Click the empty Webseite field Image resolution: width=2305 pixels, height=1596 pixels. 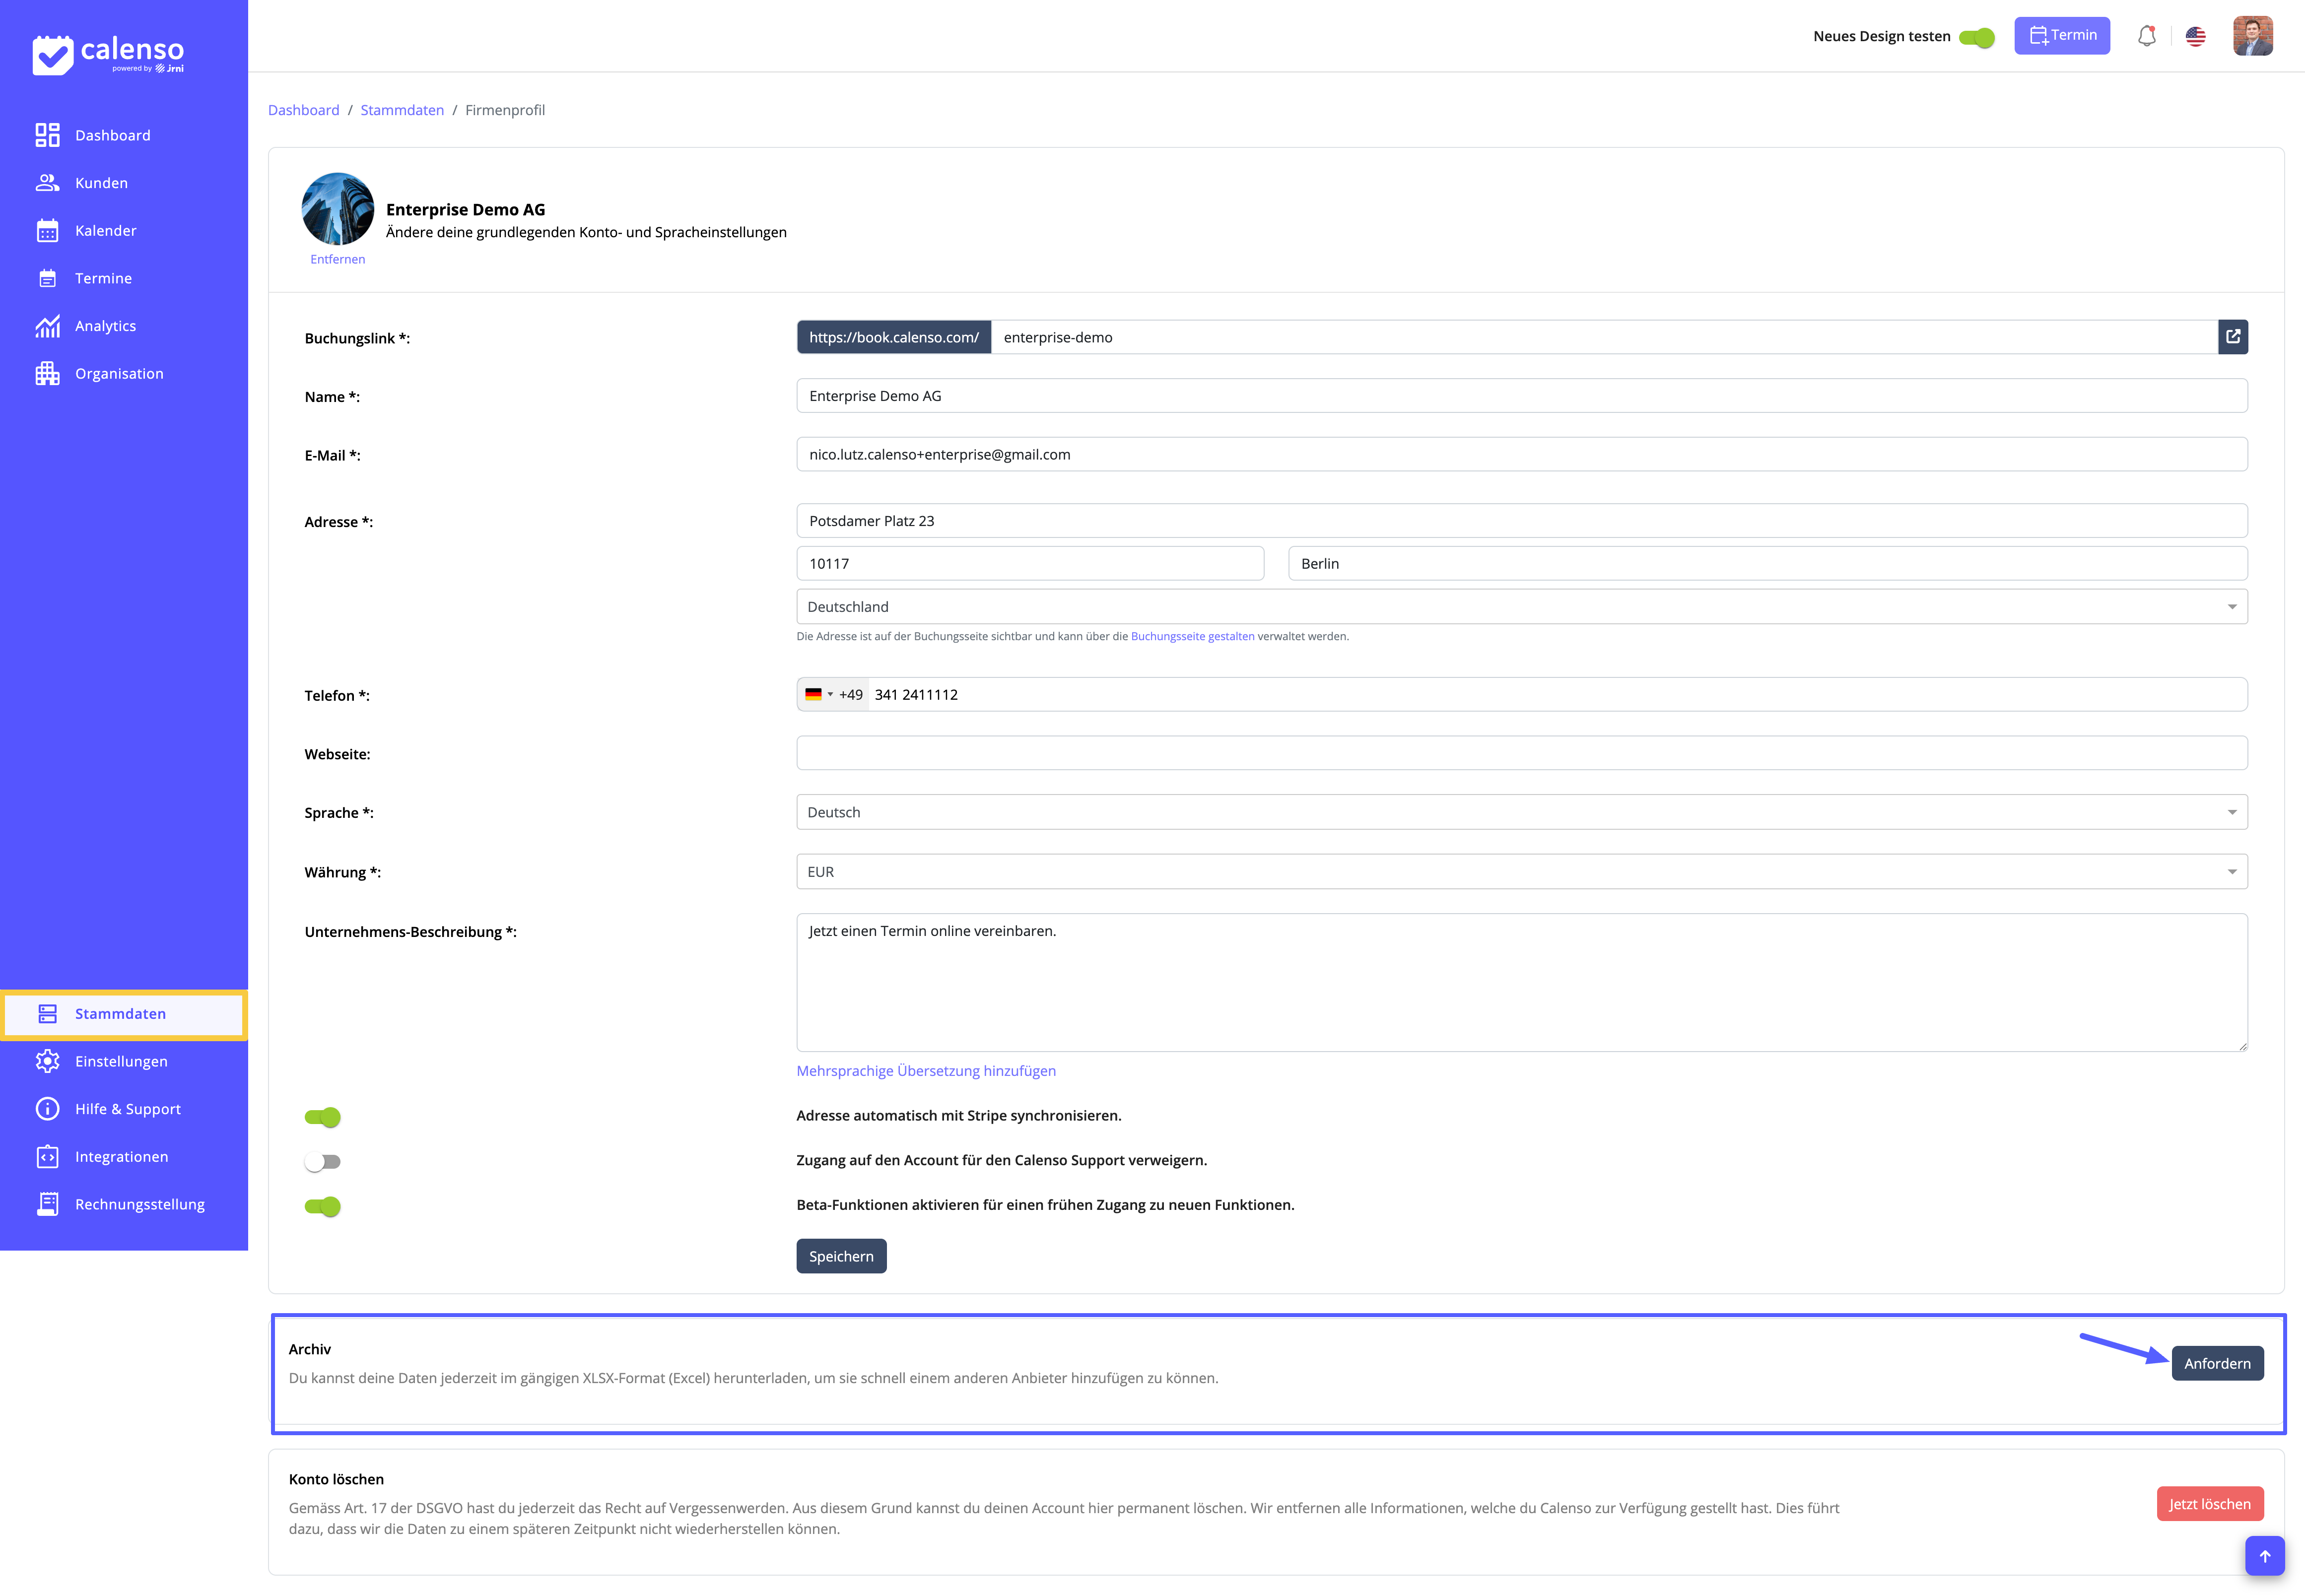[1521, 753]
